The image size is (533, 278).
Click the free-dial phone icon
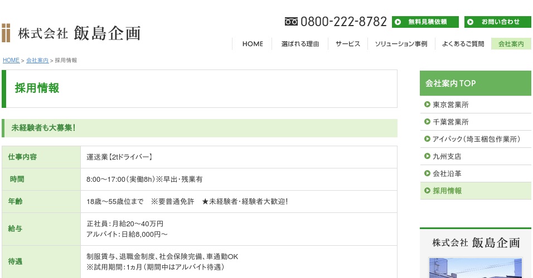[x=291, y=22]
